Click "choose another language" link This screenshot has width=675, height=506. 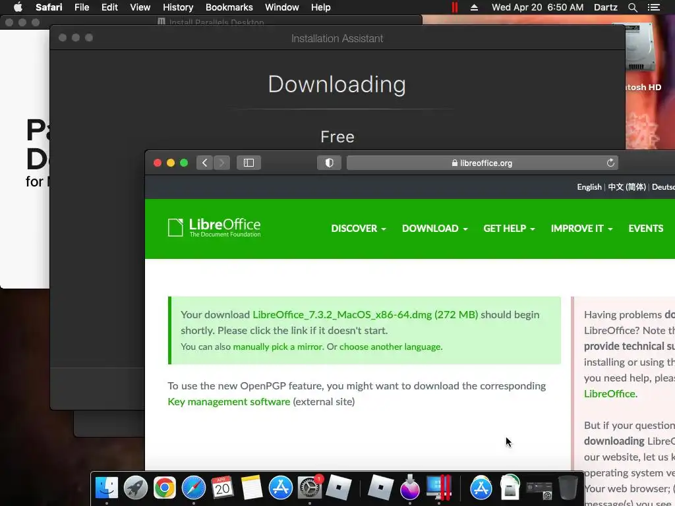pos(390,347)
